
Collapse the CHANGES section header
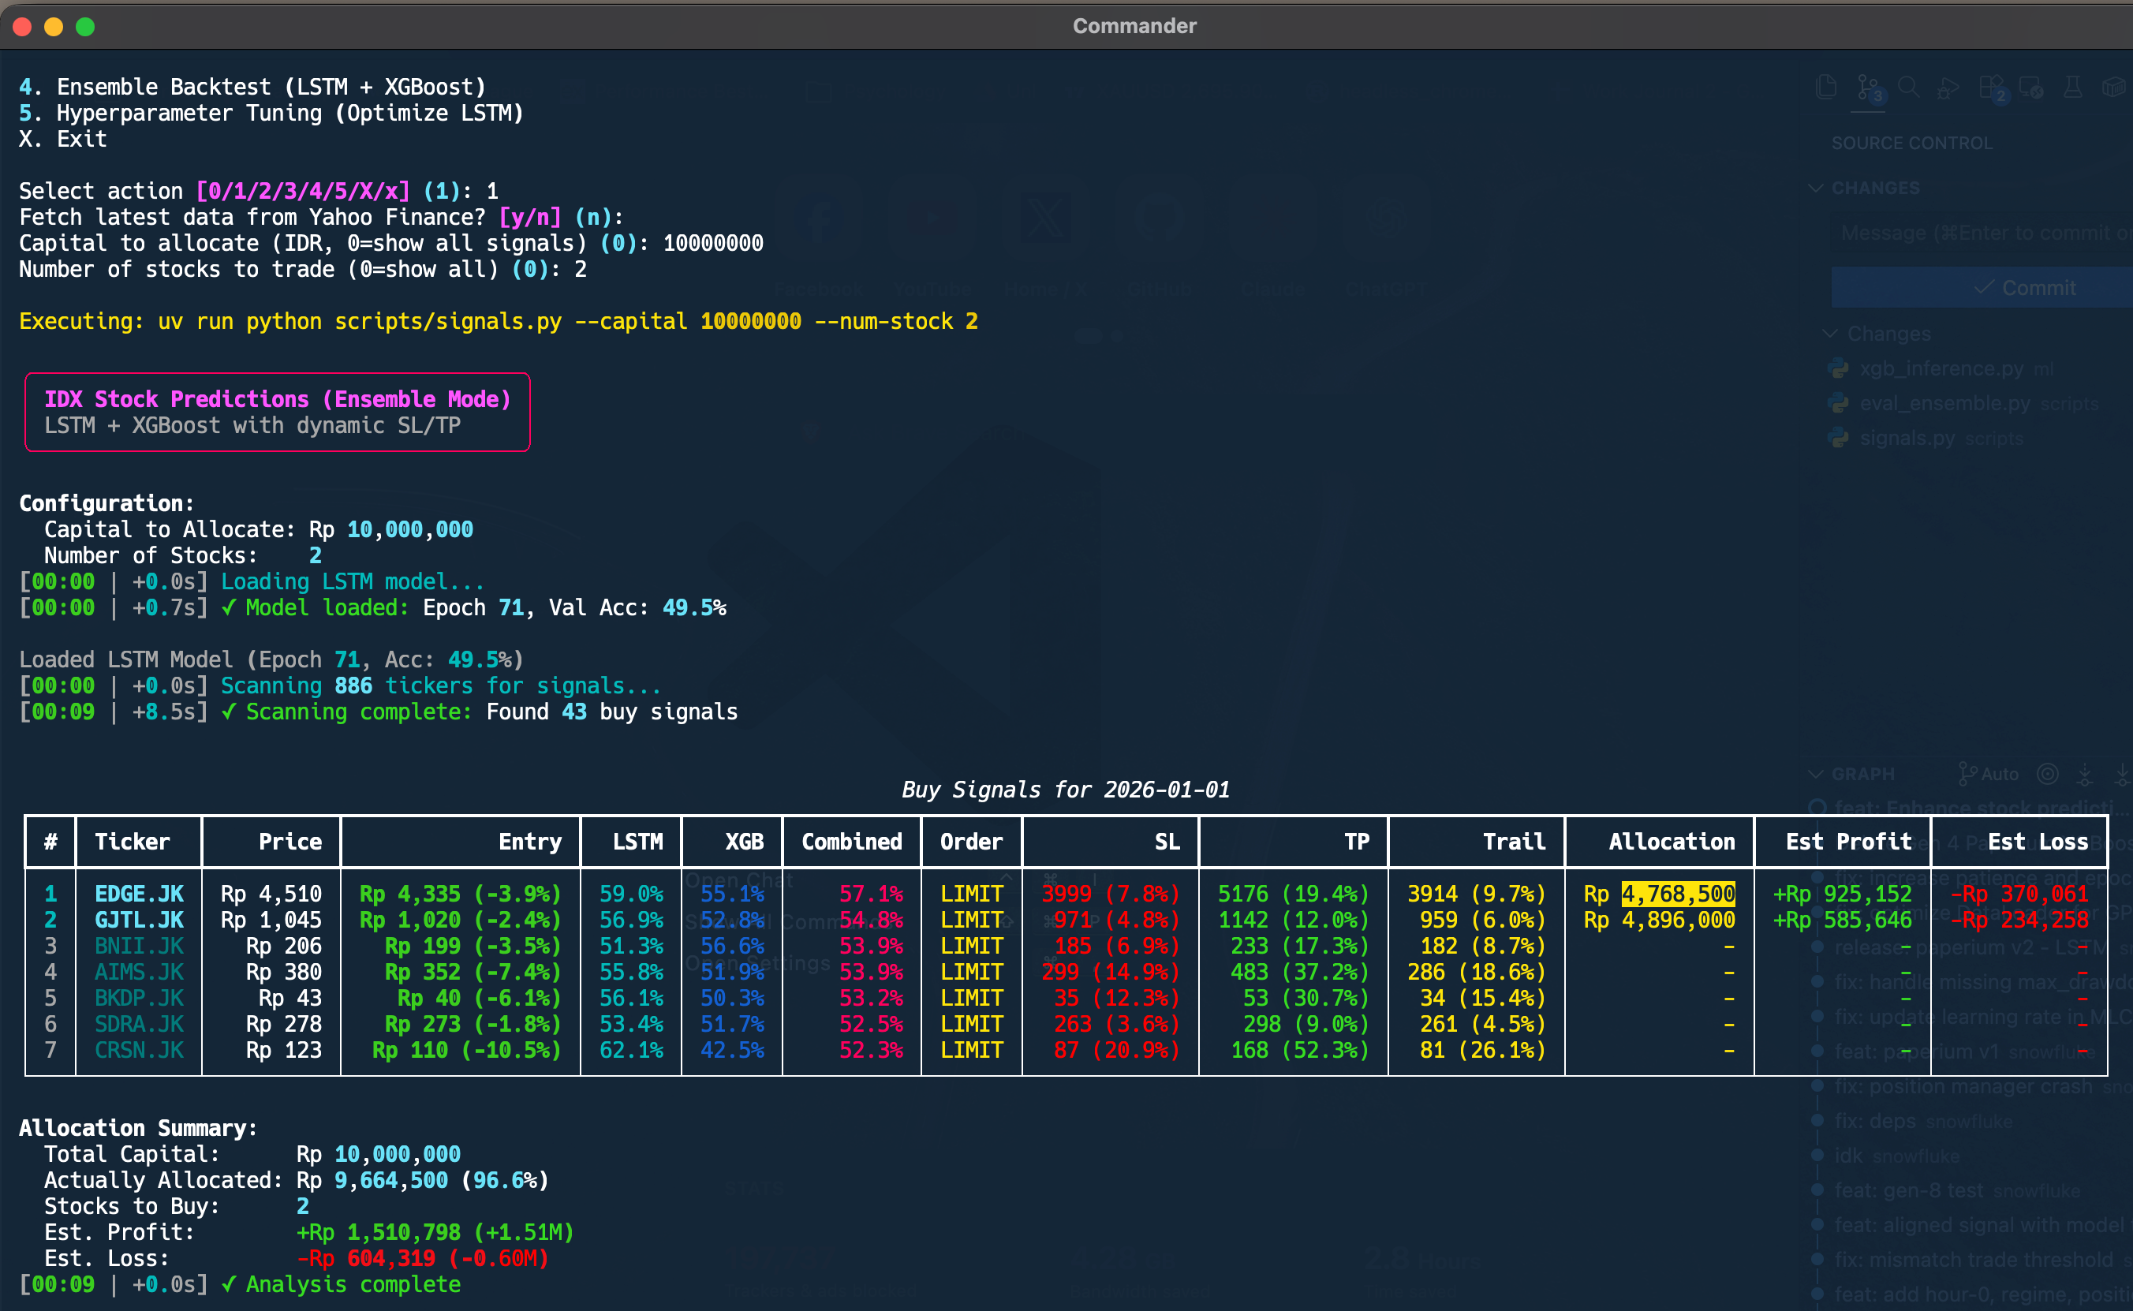[1865, 189]
